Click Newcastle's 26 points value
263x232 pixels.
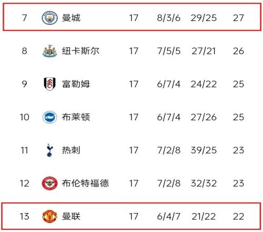(x=238, y=51)
